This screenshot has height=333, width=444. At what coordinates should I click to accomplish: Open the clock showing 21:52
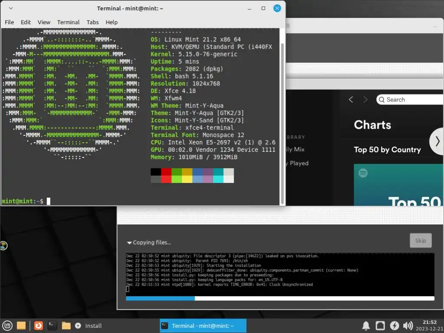pyautogui.click(x=429, y=325)
